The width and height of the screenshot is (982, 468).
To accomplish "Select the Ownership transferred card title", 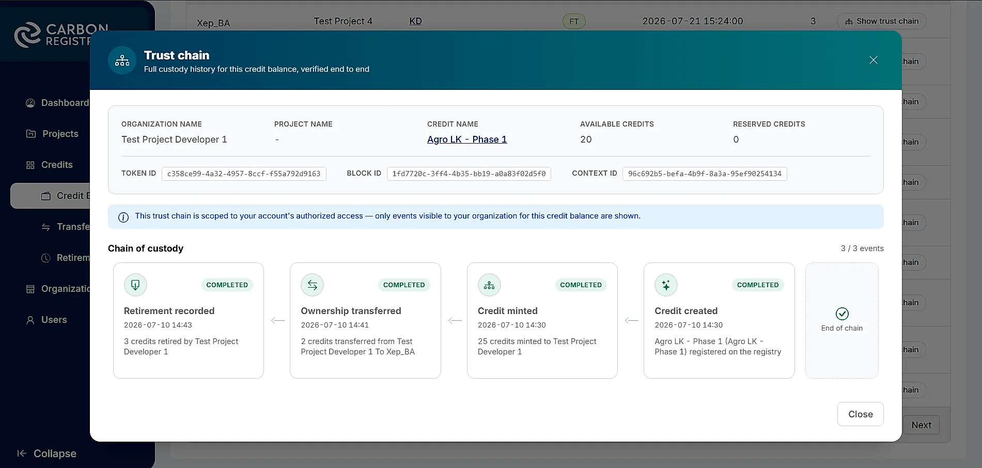I will coord(351,311).
